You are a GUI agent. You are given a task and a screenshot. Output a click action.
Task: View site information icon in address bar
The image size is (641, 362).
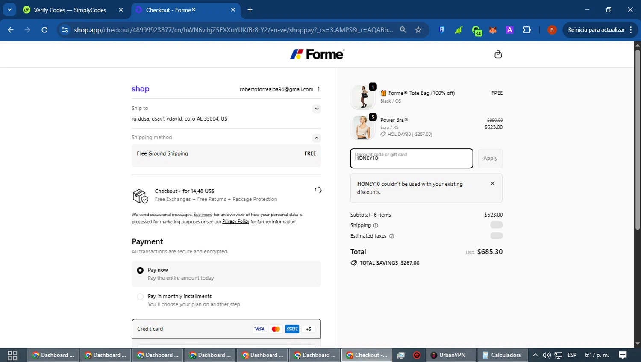[65, 30]
